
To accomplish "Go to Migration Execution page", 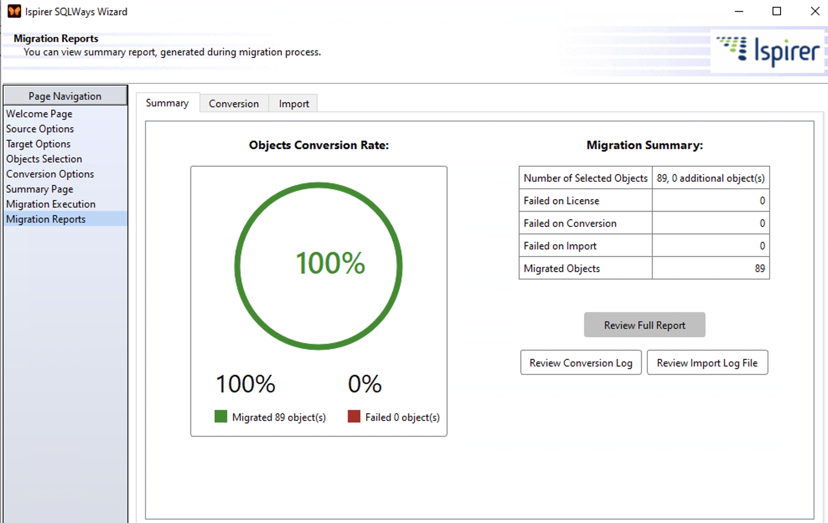I will pos(51,204).
